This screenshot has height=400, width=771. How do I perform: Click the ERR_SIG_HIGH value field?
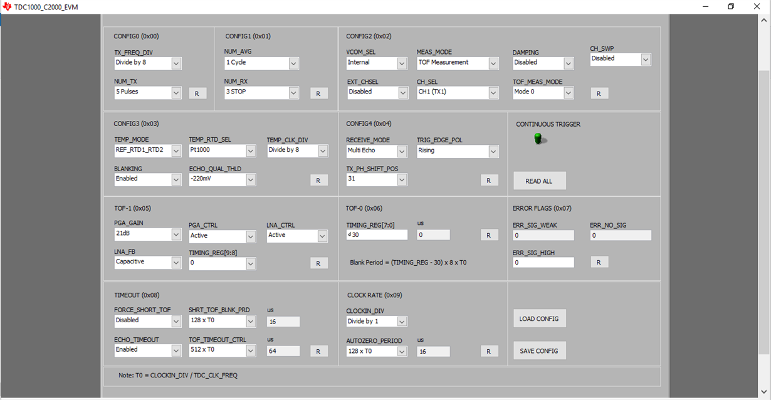[x=543, y=262]
